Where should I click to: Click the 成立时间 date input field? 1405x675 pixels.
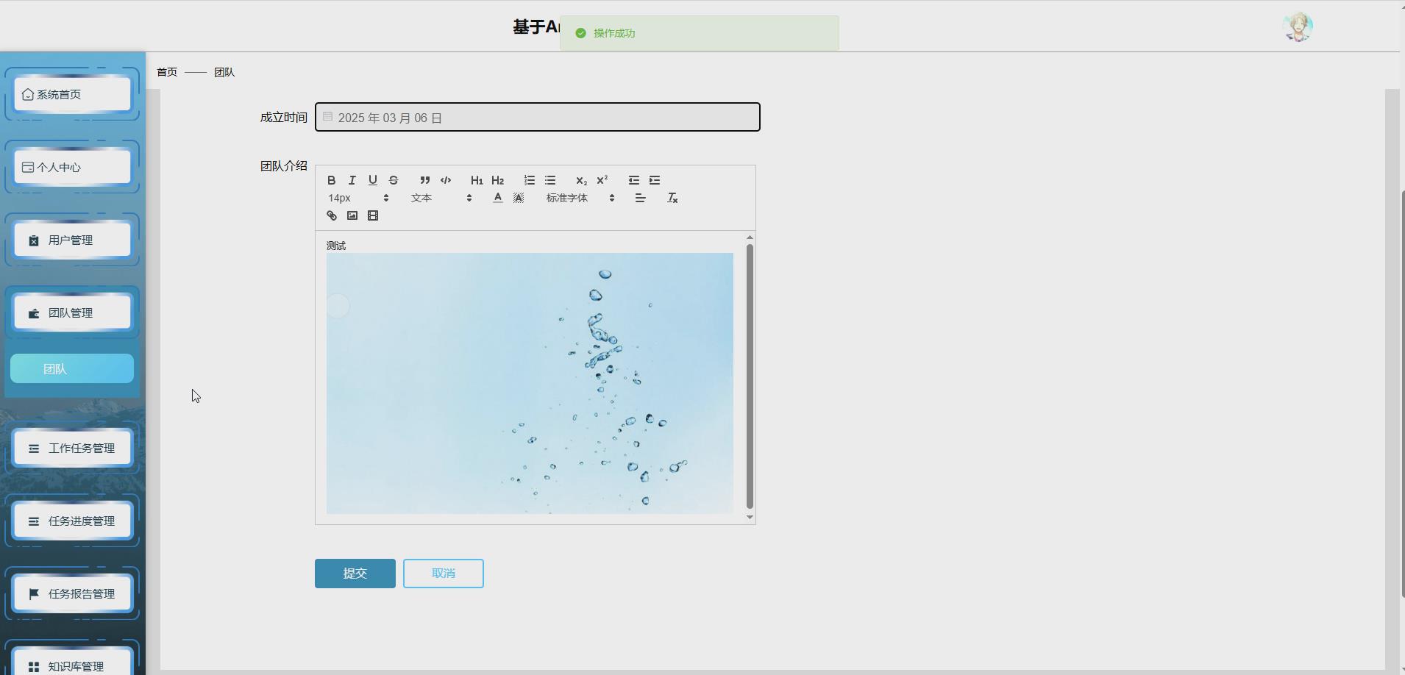[x=538, y=117]
